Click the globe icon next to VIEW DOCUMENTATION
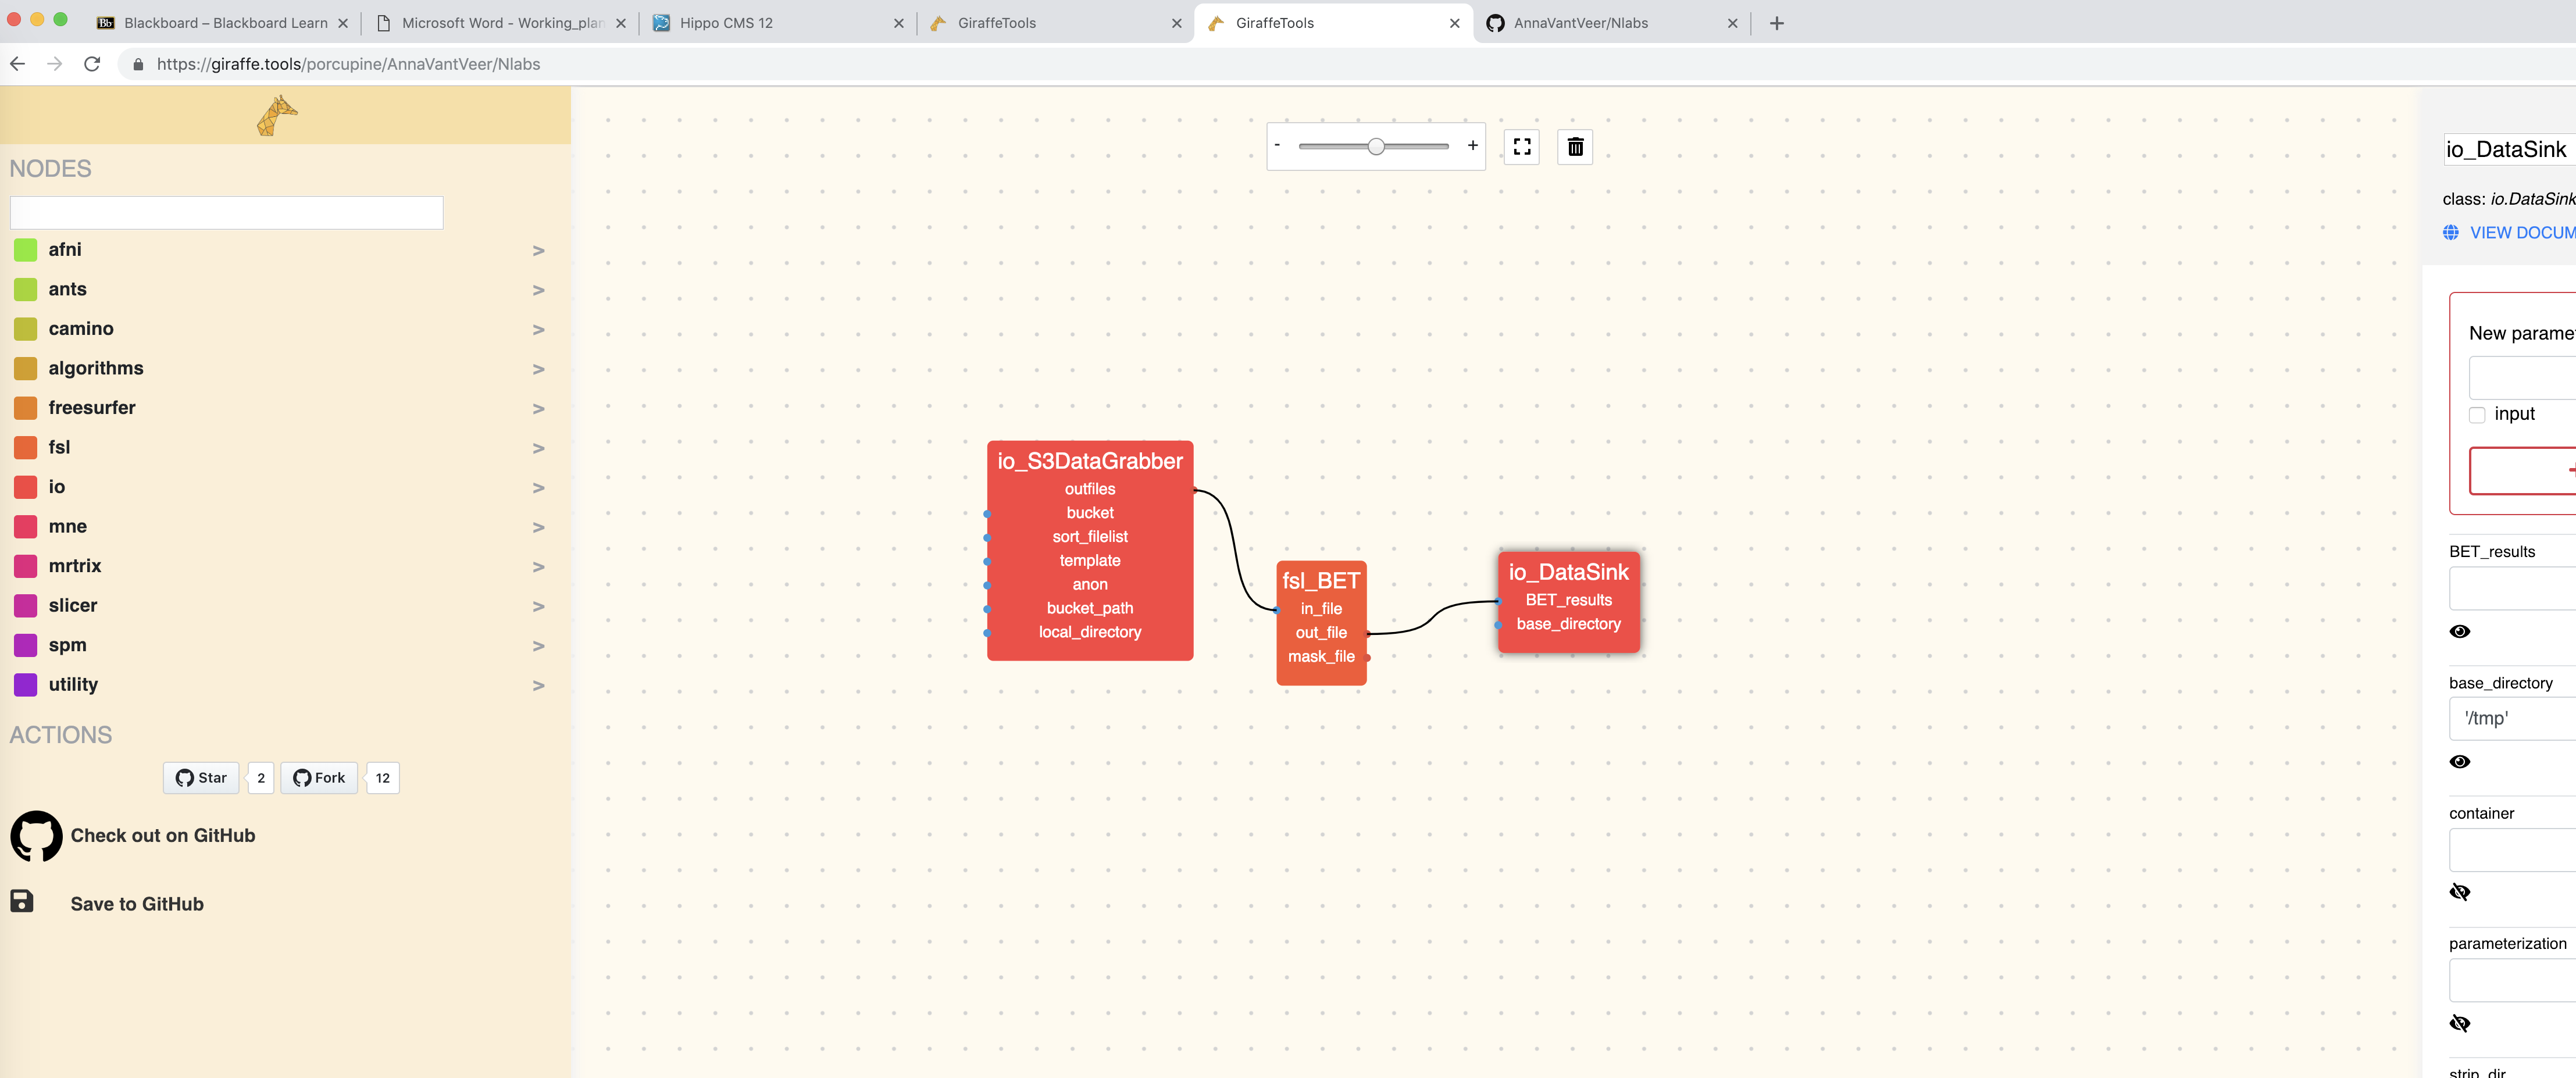The width and height of the screenshot is (2576, 1078). point(2452,232)
